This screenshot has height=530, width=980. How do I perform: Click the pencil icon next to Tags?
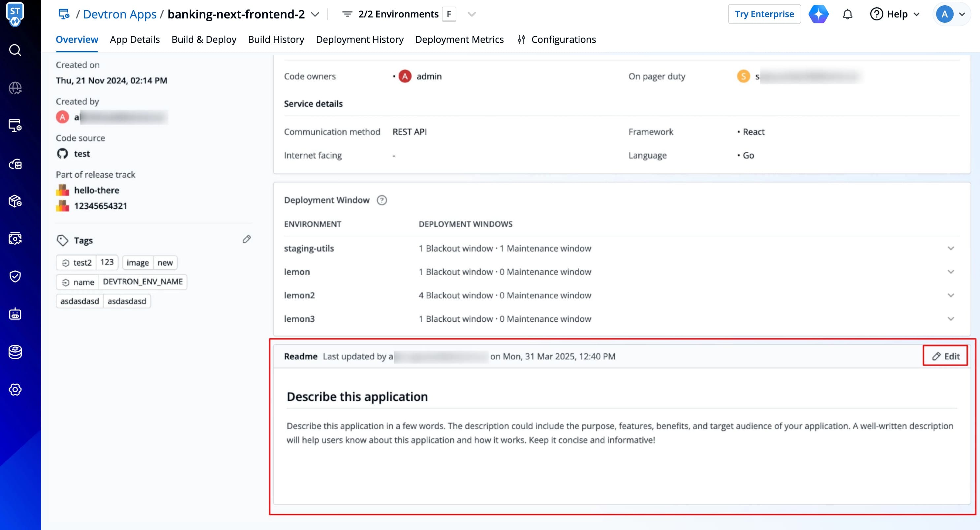pyautogui.click(x=247, y=239)
